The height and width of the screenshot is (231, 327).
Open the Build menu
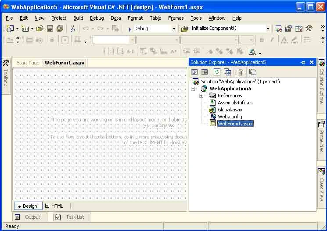point(78,18)
